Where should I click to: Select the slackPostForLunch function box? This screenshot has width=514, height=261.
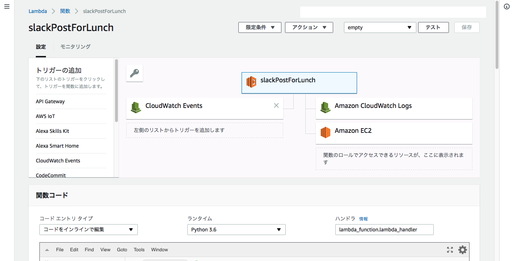click(299, 83)
